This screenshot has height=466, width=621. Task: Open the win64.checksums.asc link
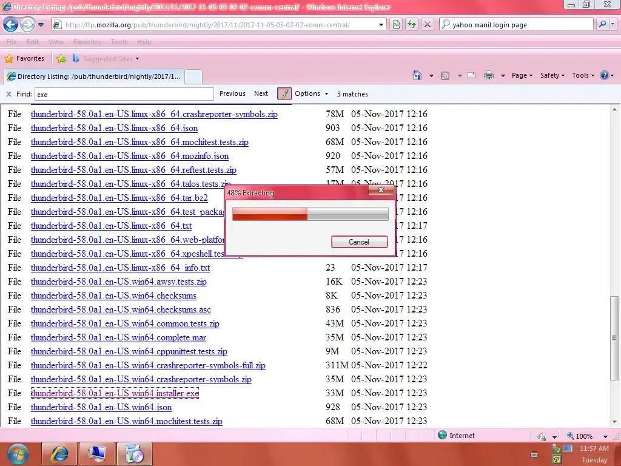click(121, 309)
